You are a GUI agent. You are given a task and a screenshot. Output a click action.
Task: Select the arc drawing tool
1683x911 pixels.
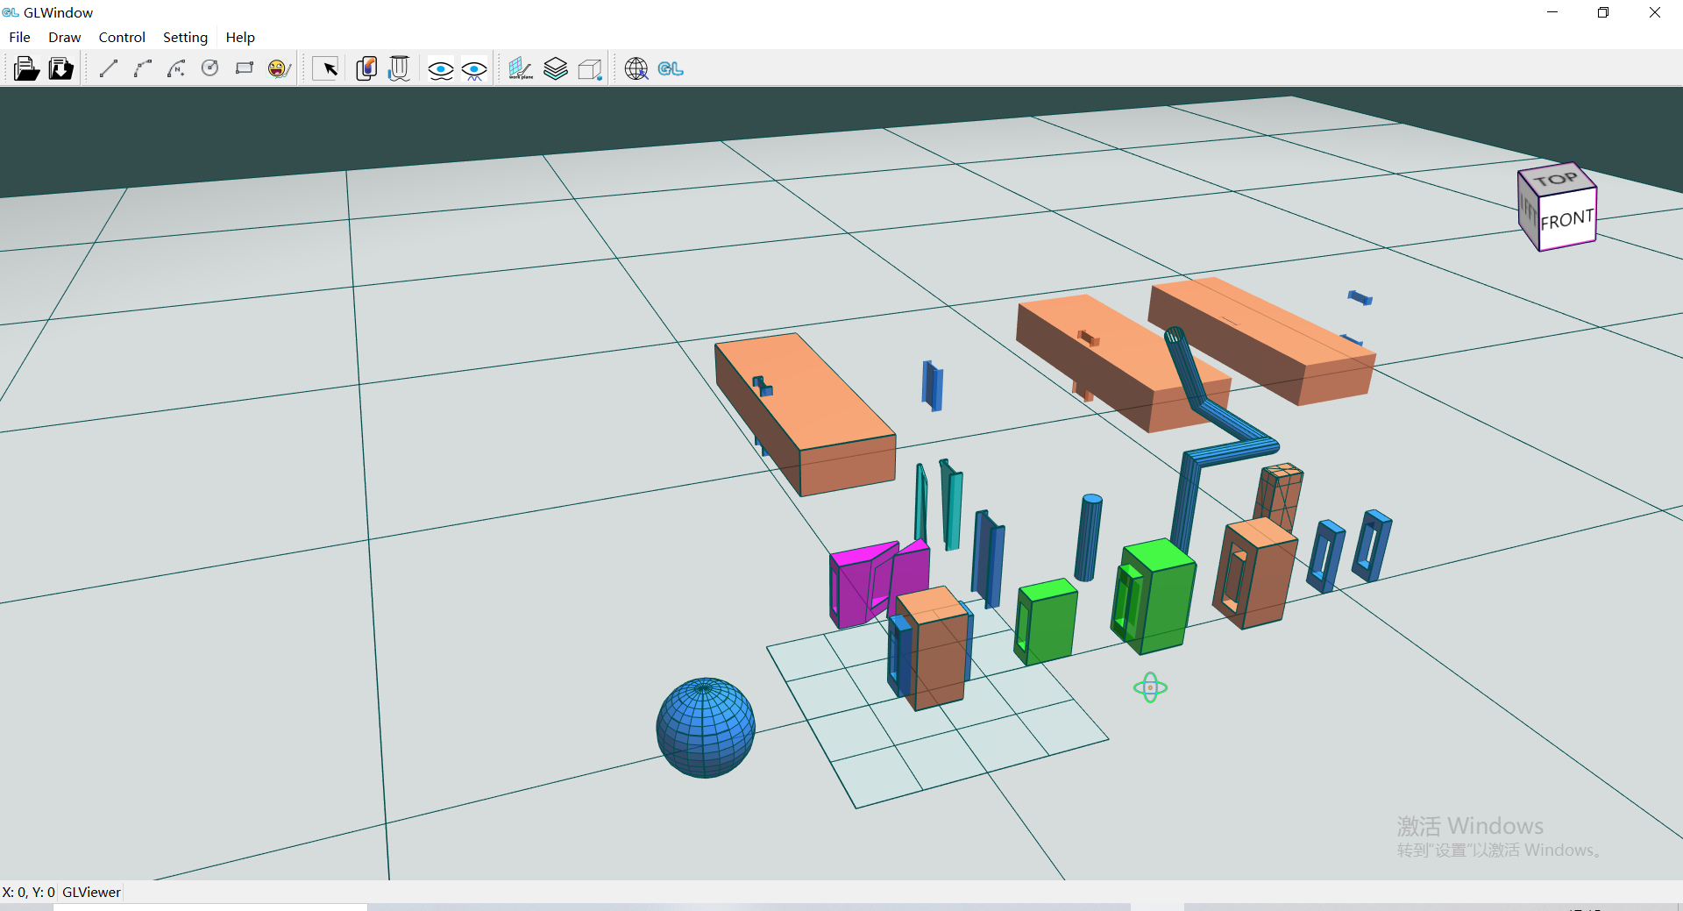143,68
